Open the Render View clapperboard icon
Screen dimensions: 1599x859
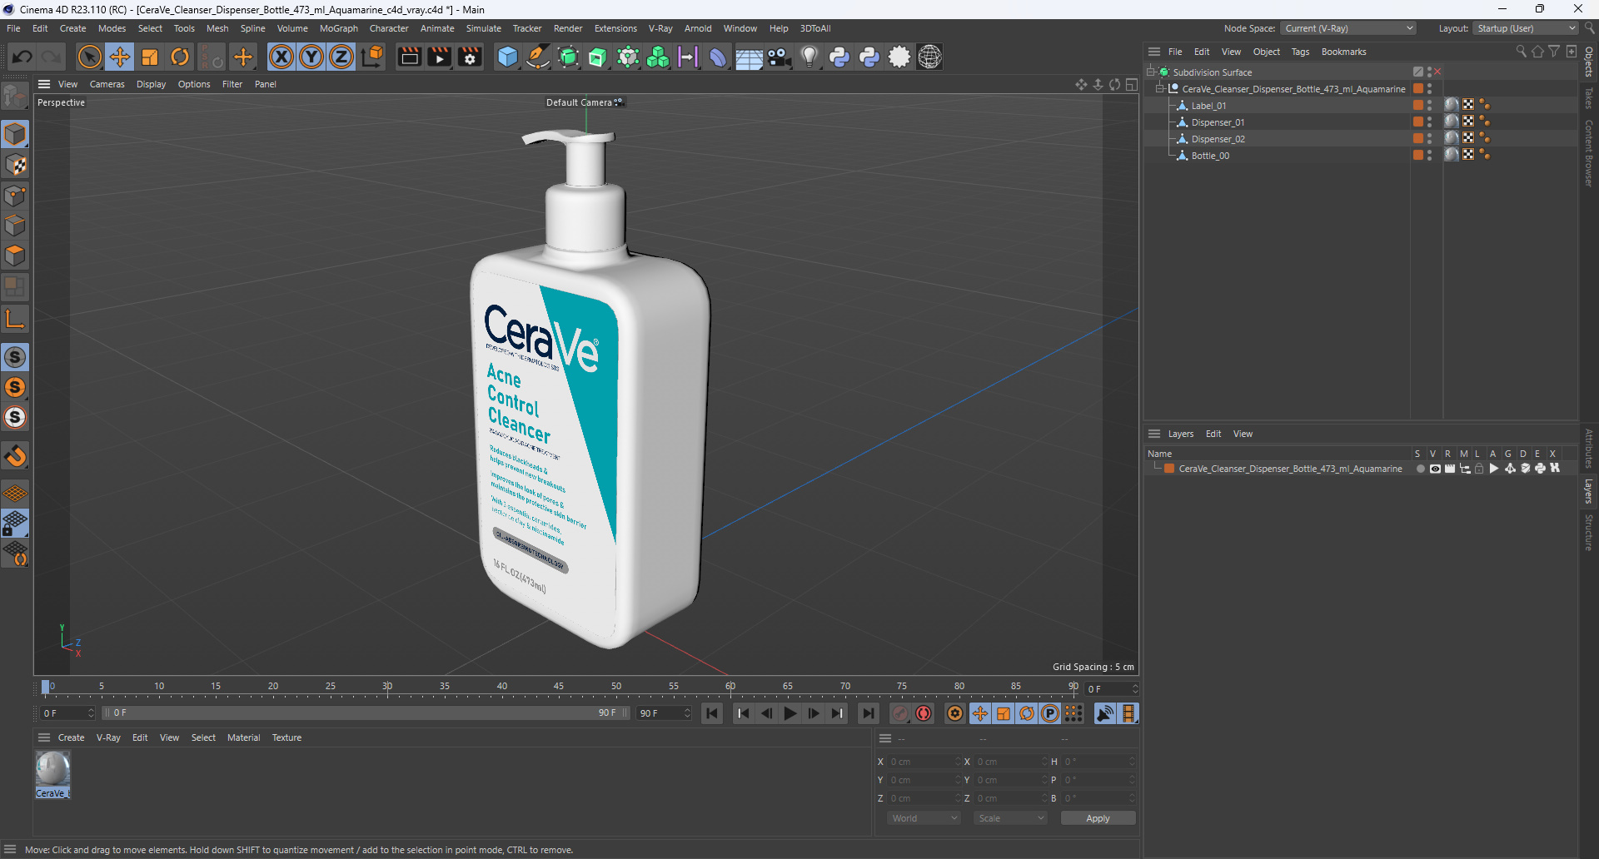[x=409, y=57]
